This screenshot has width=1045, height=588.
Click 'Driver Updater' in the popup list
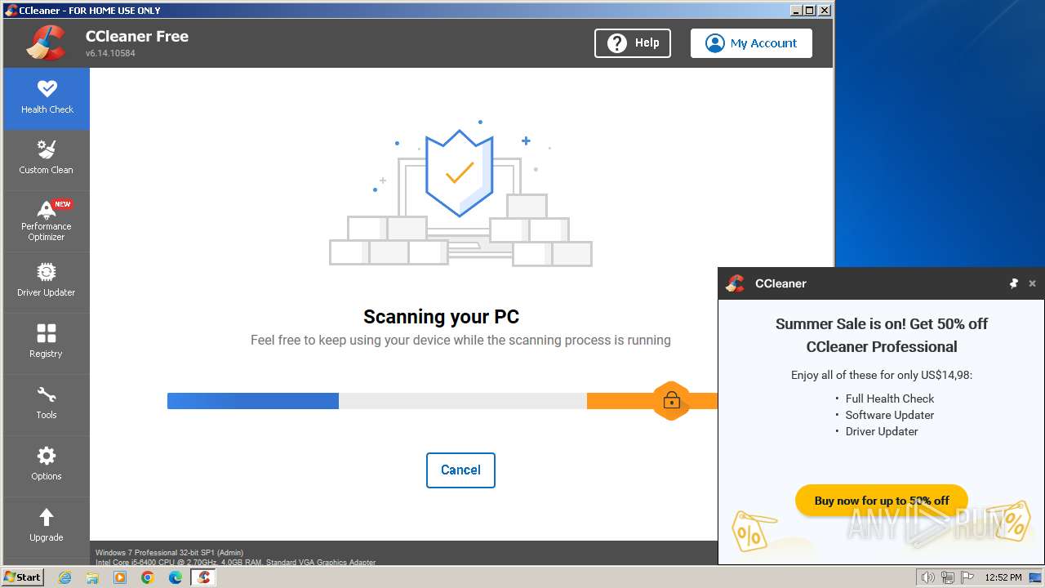tap(882, 431)
